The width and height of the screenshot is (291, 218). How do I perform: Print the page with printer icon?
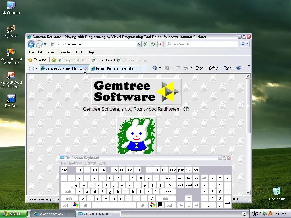[186, 68]
